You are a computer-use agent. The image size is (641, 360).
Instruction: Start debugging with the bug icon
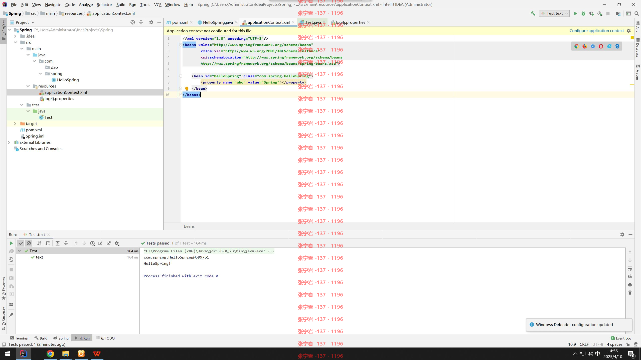583,13
